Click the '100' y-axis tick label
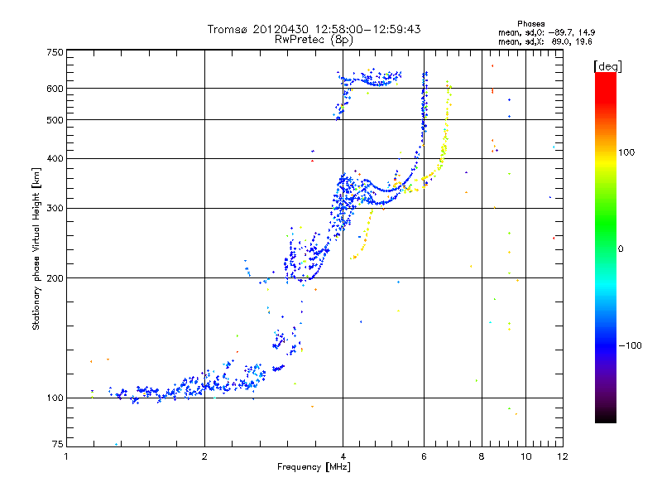 55,398
